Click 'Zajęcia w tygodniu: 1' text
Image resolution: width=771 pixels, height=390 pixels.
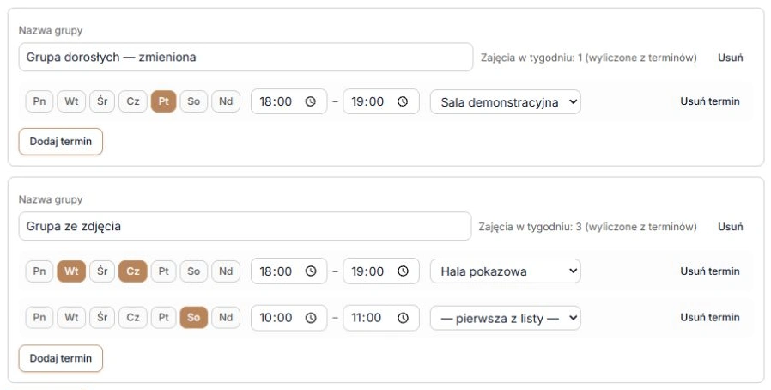click(x=531, y=58)
